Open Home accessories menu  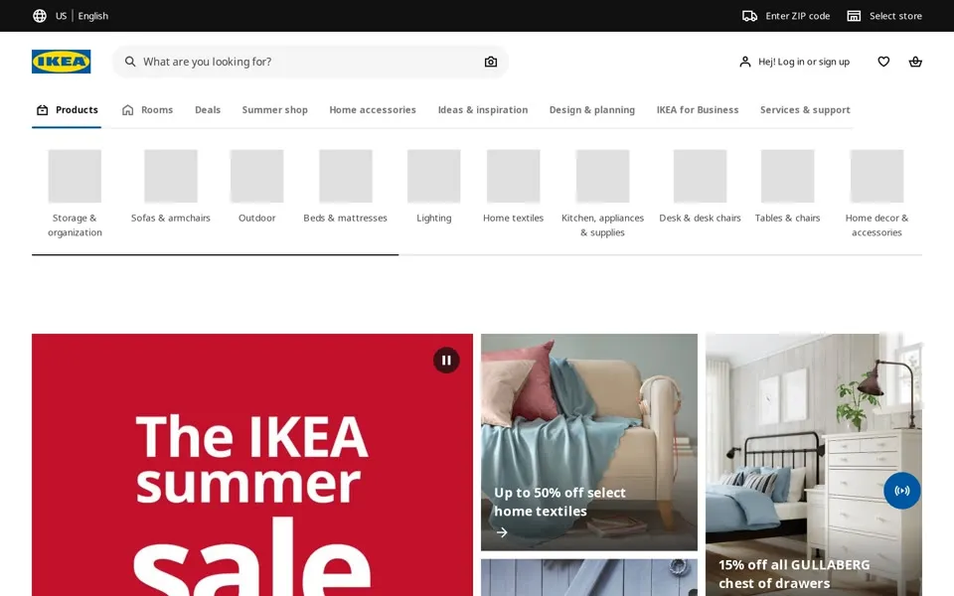click(373, 110)
